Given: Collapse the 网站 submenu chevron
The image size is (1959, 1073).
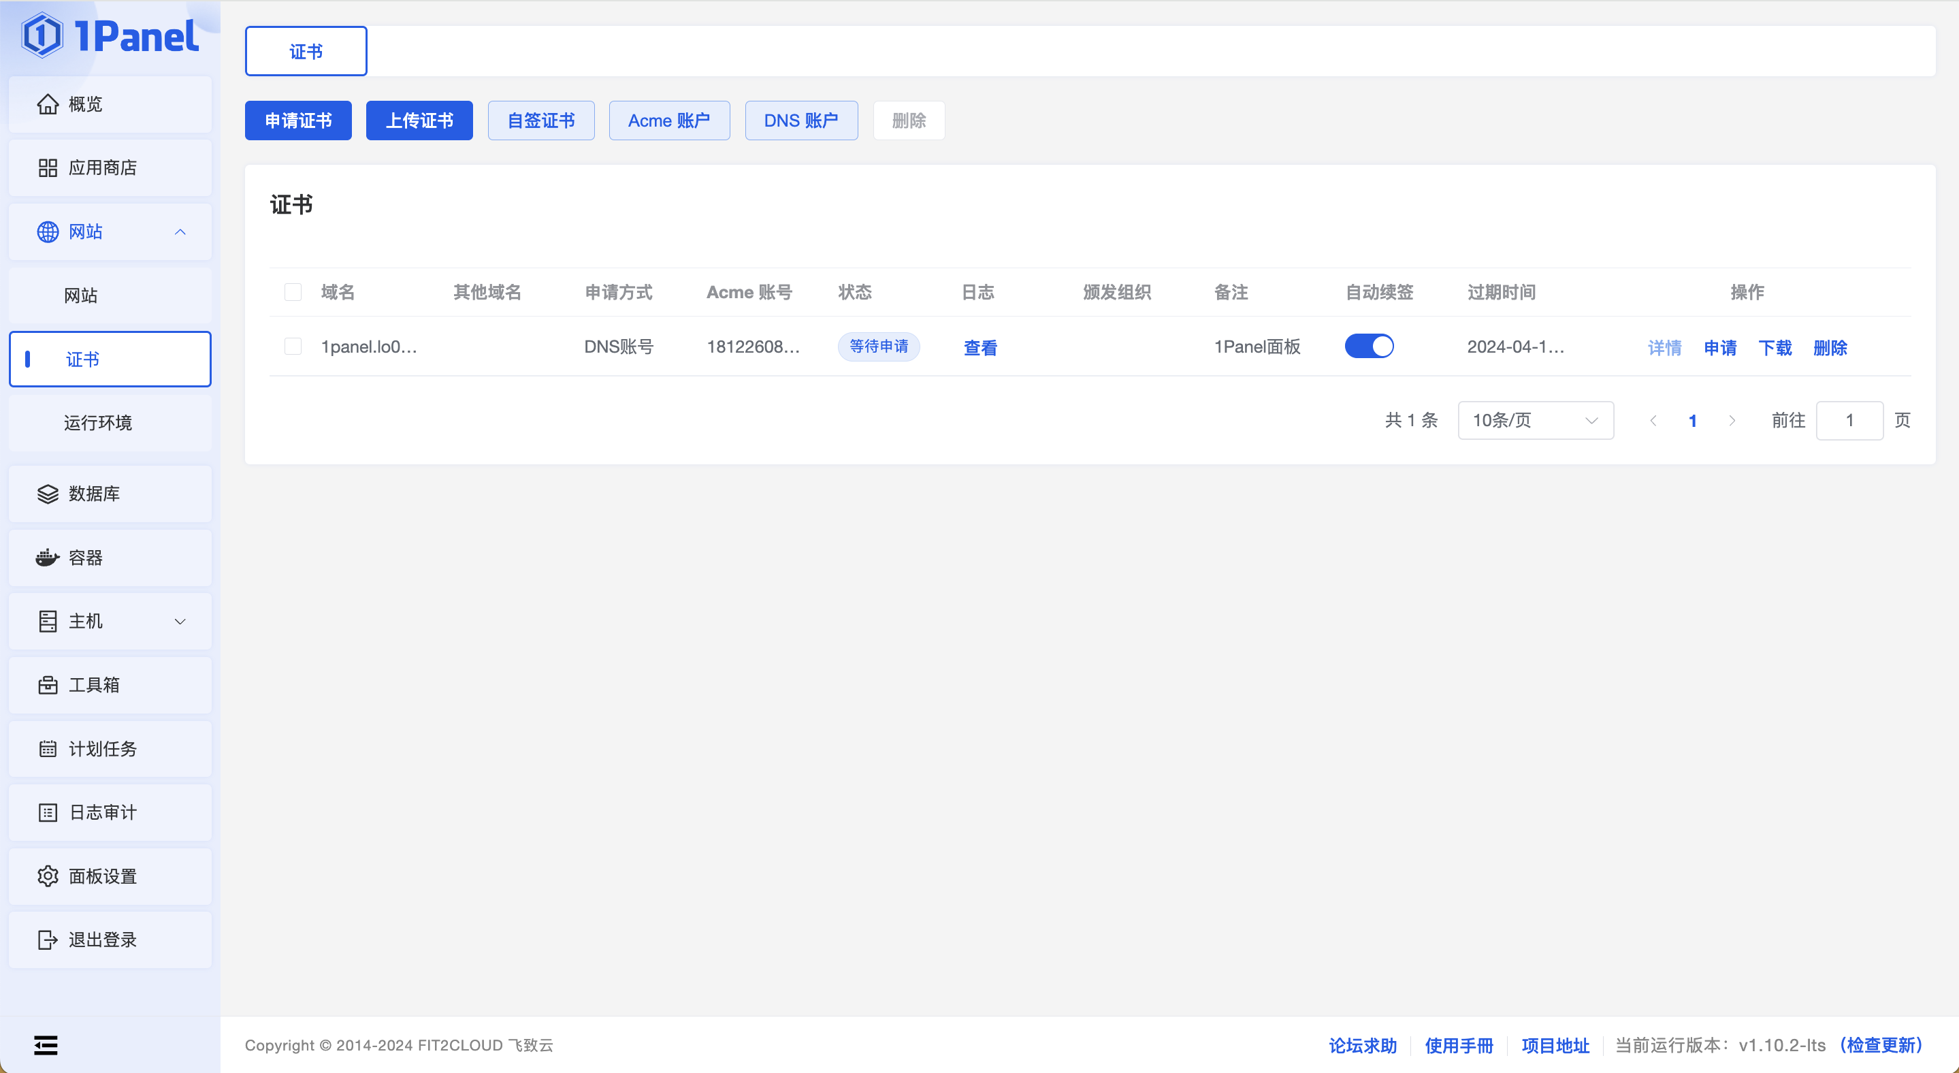Looking at the screenshot, I should point(180,232).
